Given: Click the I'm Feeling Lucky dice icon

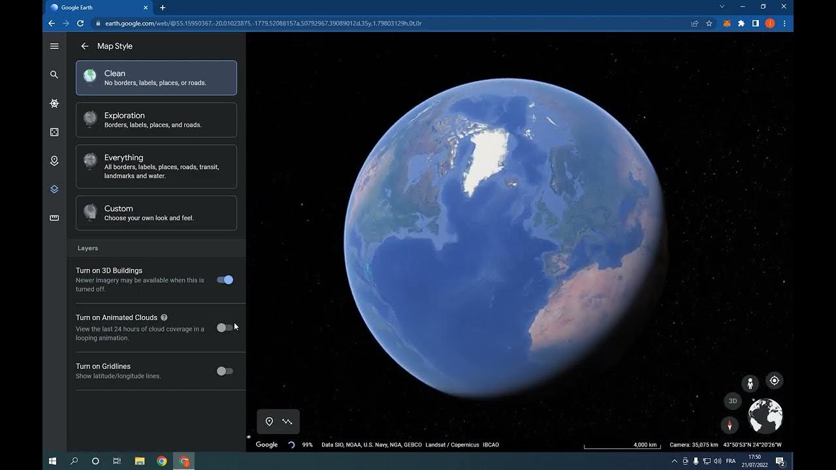Looking at the screenshot, I should [54, 132].
